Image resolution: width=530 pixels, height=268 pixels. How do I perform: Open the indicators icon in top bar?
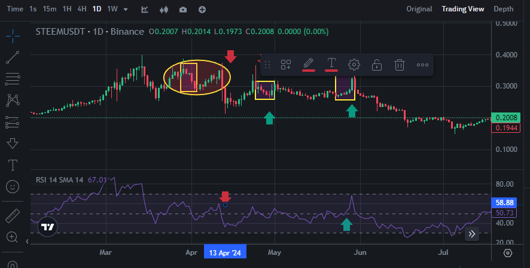click(145, 10)
